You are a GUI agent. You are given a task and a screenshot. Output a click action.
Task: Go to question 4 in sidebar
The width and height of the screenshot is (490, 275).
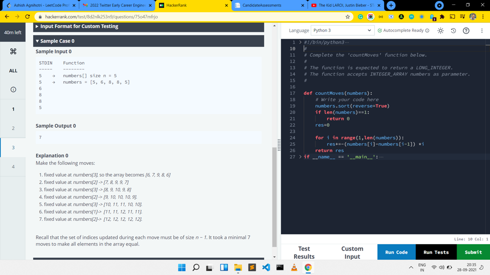tap(13, 167)
